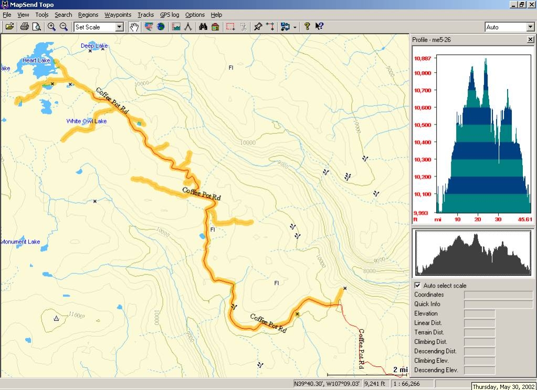Close the Profile me5-26 panel
The height and width of the screenshot is (390, 537).
point(530,40)
